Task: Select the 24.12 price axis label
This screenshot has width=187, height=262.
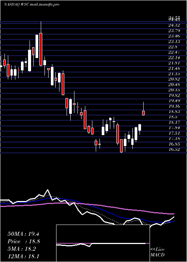Action: pyautogui.click(x=174, y=25)
